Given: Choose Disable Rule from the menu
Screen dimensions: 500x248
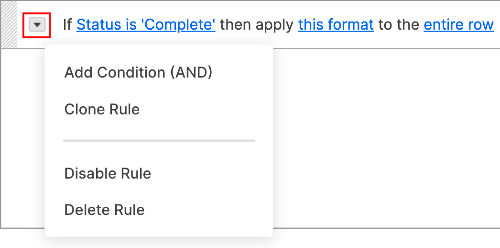Looking at the screenshot, I should 108,173.
